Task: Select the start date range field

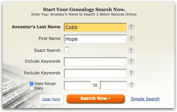Action: click(77, 85)
